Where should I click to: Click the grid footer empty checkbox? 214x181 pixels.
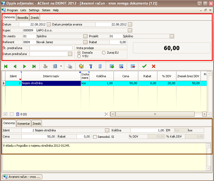coord(12,114)
